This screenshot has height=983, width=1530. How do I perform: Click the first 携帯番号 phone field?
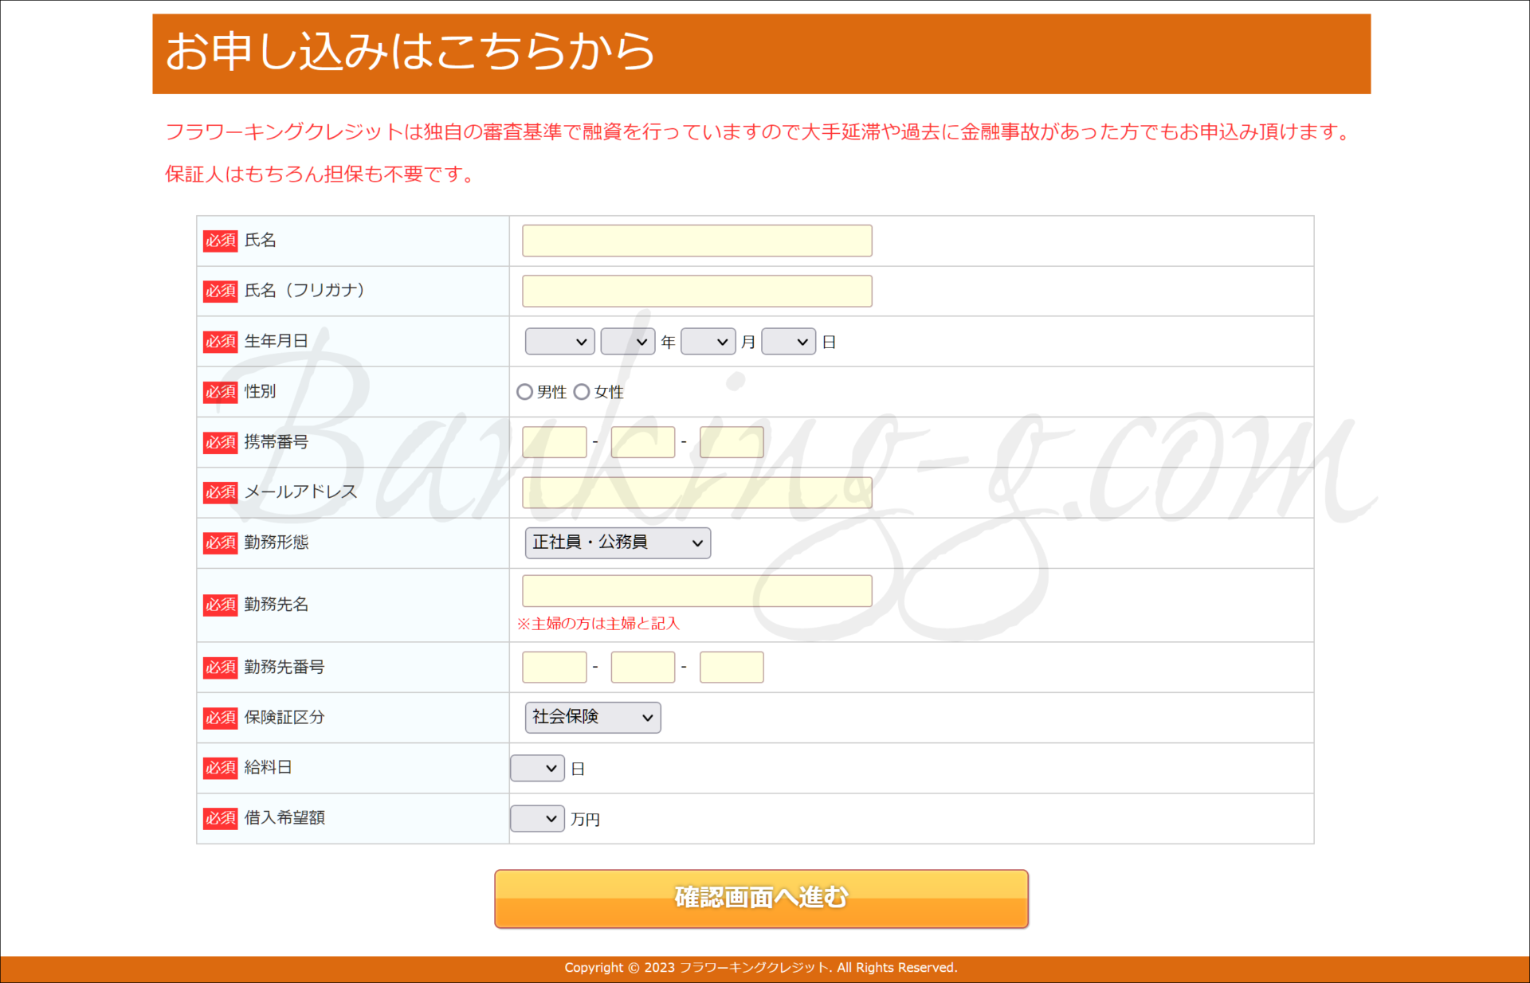[554, 442]
